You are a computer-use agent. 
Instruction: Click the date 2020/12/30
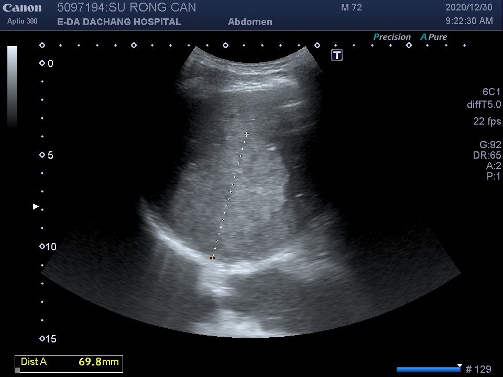click(x=468, y=7)
